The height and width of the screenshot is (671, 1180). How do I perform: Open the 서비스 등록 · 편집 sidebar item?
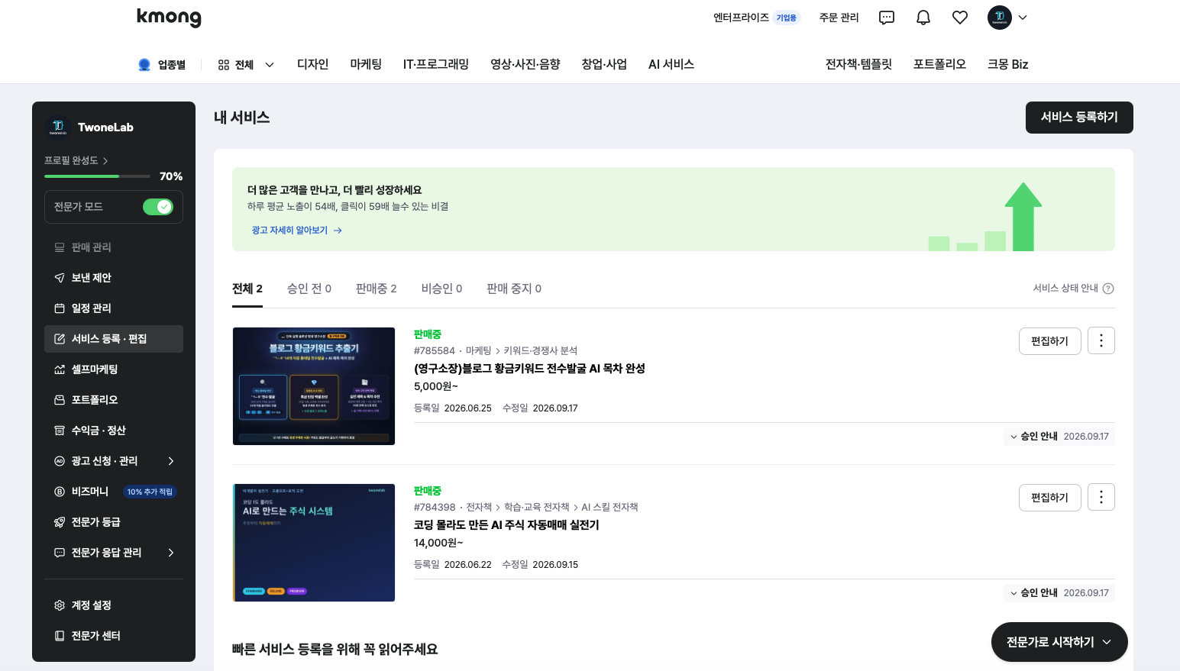114,339
